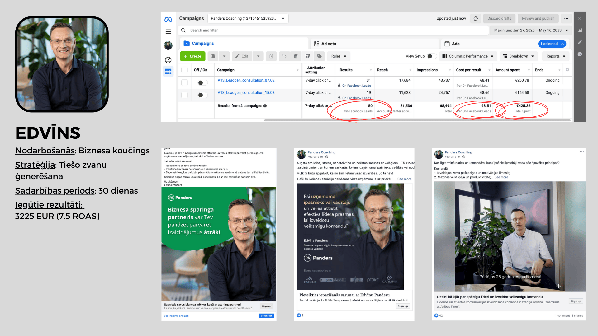Expand the Columns: Performance dropdown

click(x=468, y=56)
